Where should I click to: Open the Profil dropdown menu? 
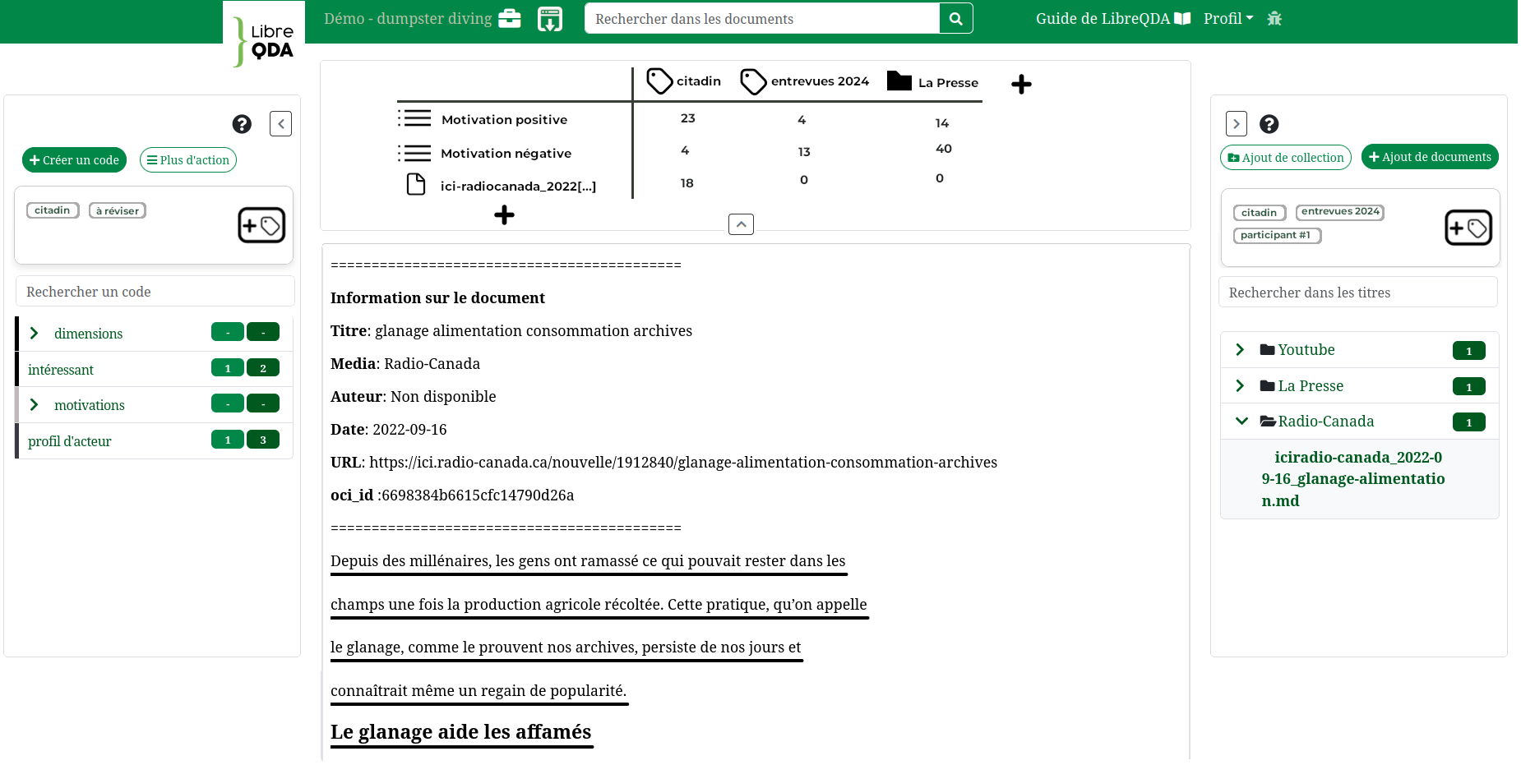point(1228,18)
